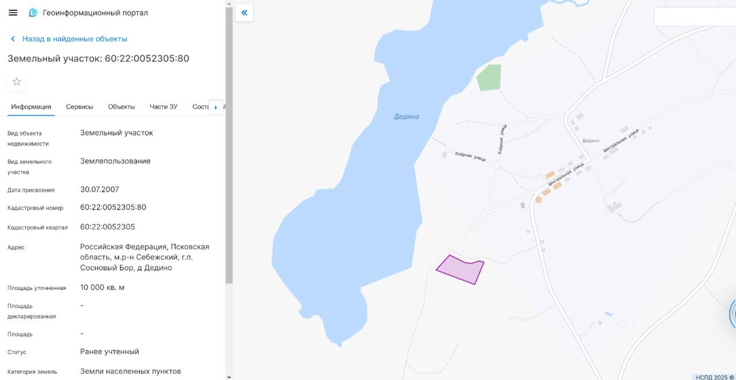Viewport: 736px width, 380px height.
Task: Go back via Назад в найденные объекты link
Action: click(x=75, y=39)
